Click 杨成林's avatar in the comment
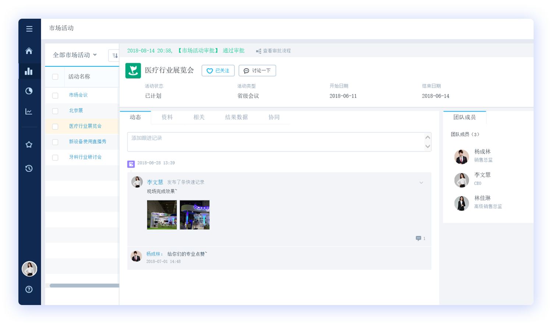This screenshot has width=552, height=323. [x=137, y=257]
